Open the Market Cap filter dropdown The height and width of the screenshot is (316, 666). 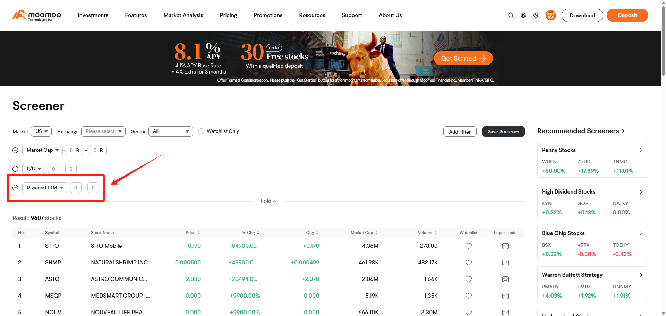click(x=42, y=150)
